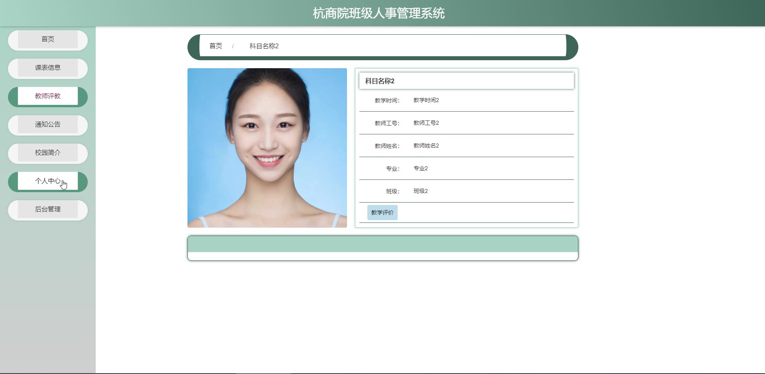Viewport: 765px width, 374px height.
Task: Go to 后台管理 from the sidebar
Action: tap(48, 209)
